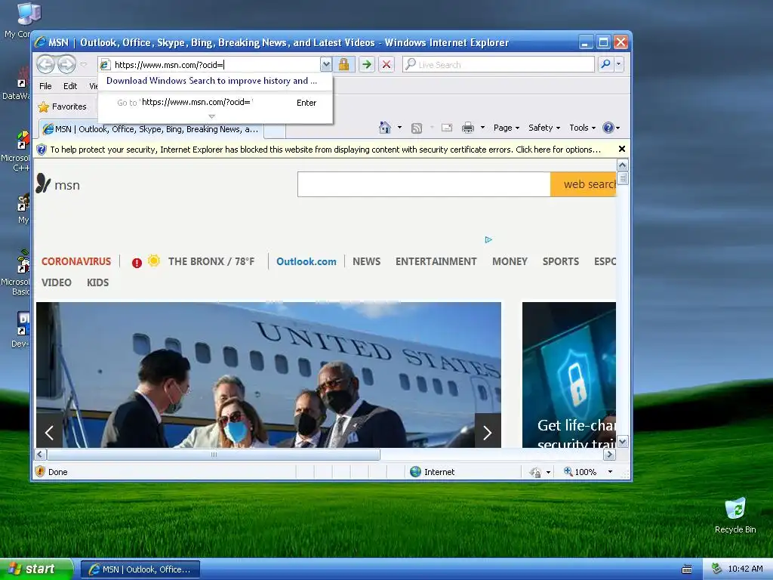
Task: Choose the Go to https://www.msn.com/?ocid= entry
Action: [215, 102]
